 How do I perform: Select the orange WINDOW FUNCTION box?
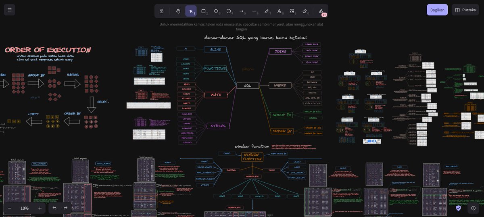tap(252, 157)
